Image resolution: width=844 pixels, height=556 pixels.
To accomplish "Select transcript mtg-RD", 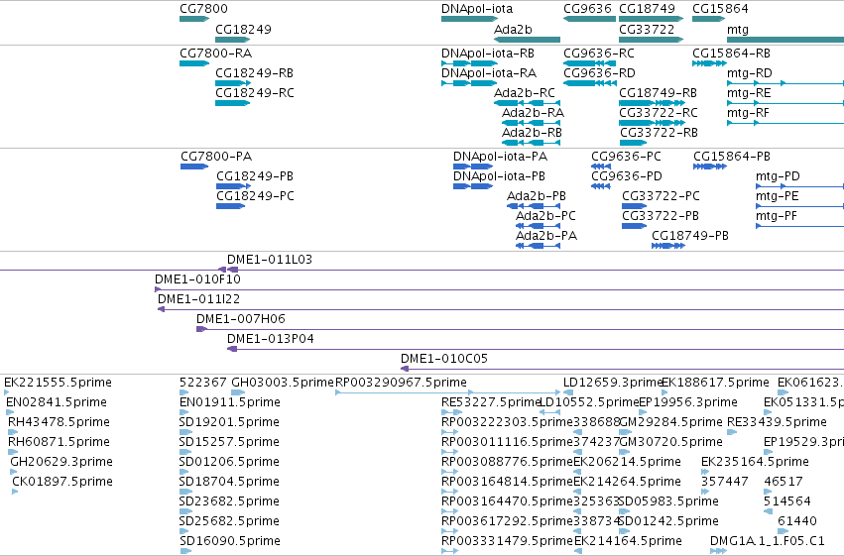I will pyautogui.click(x=785, y=83).
